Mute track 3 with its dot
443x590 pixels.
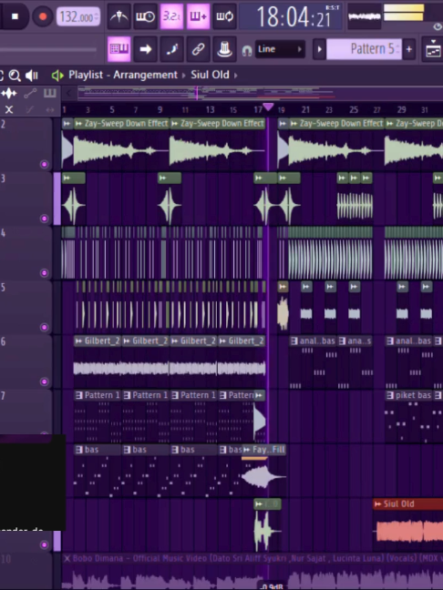(x=44, y=219)
